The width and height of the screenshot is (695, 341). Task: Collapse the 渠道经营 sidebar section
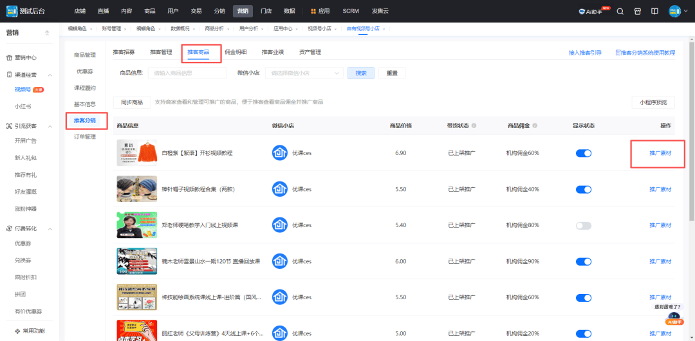(50, 75)
